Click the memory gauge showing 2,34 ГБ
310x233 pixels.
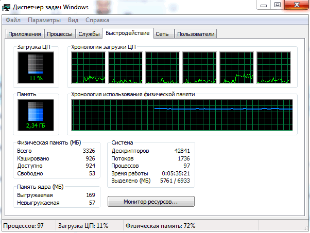coord(36,115)
